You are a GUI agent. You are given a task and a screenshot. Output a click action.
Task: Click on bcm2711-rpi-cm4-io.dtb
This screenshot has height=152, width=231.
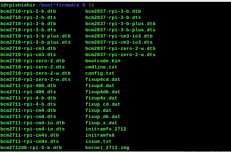click(x=33, y=123)
